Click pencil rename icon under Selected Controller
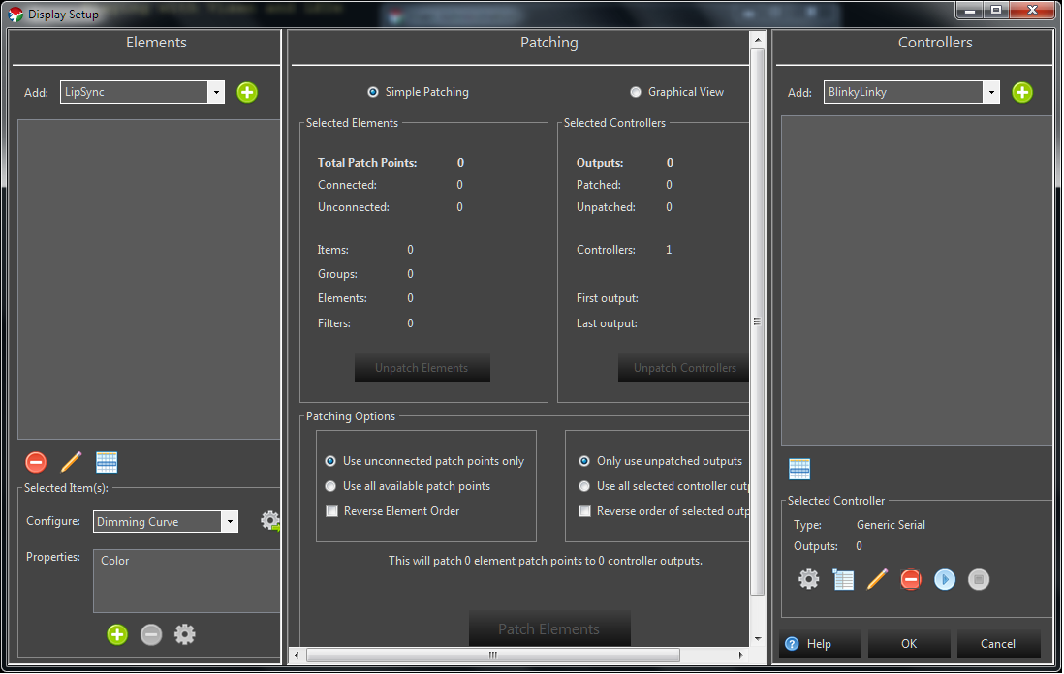 point(877,579)
